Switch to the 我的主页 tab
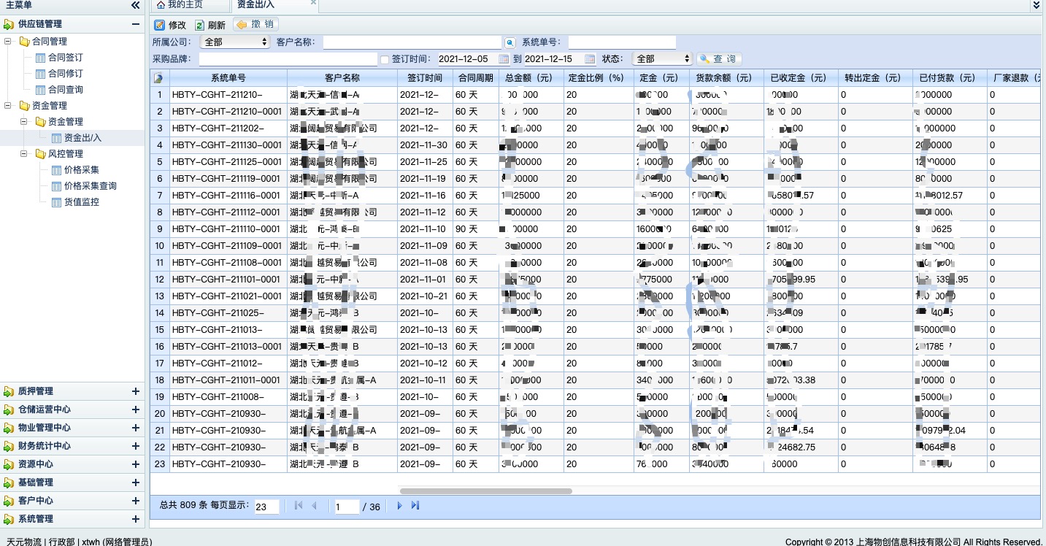This screenshot has width=1046, height=546. click(x=180, y=5)
